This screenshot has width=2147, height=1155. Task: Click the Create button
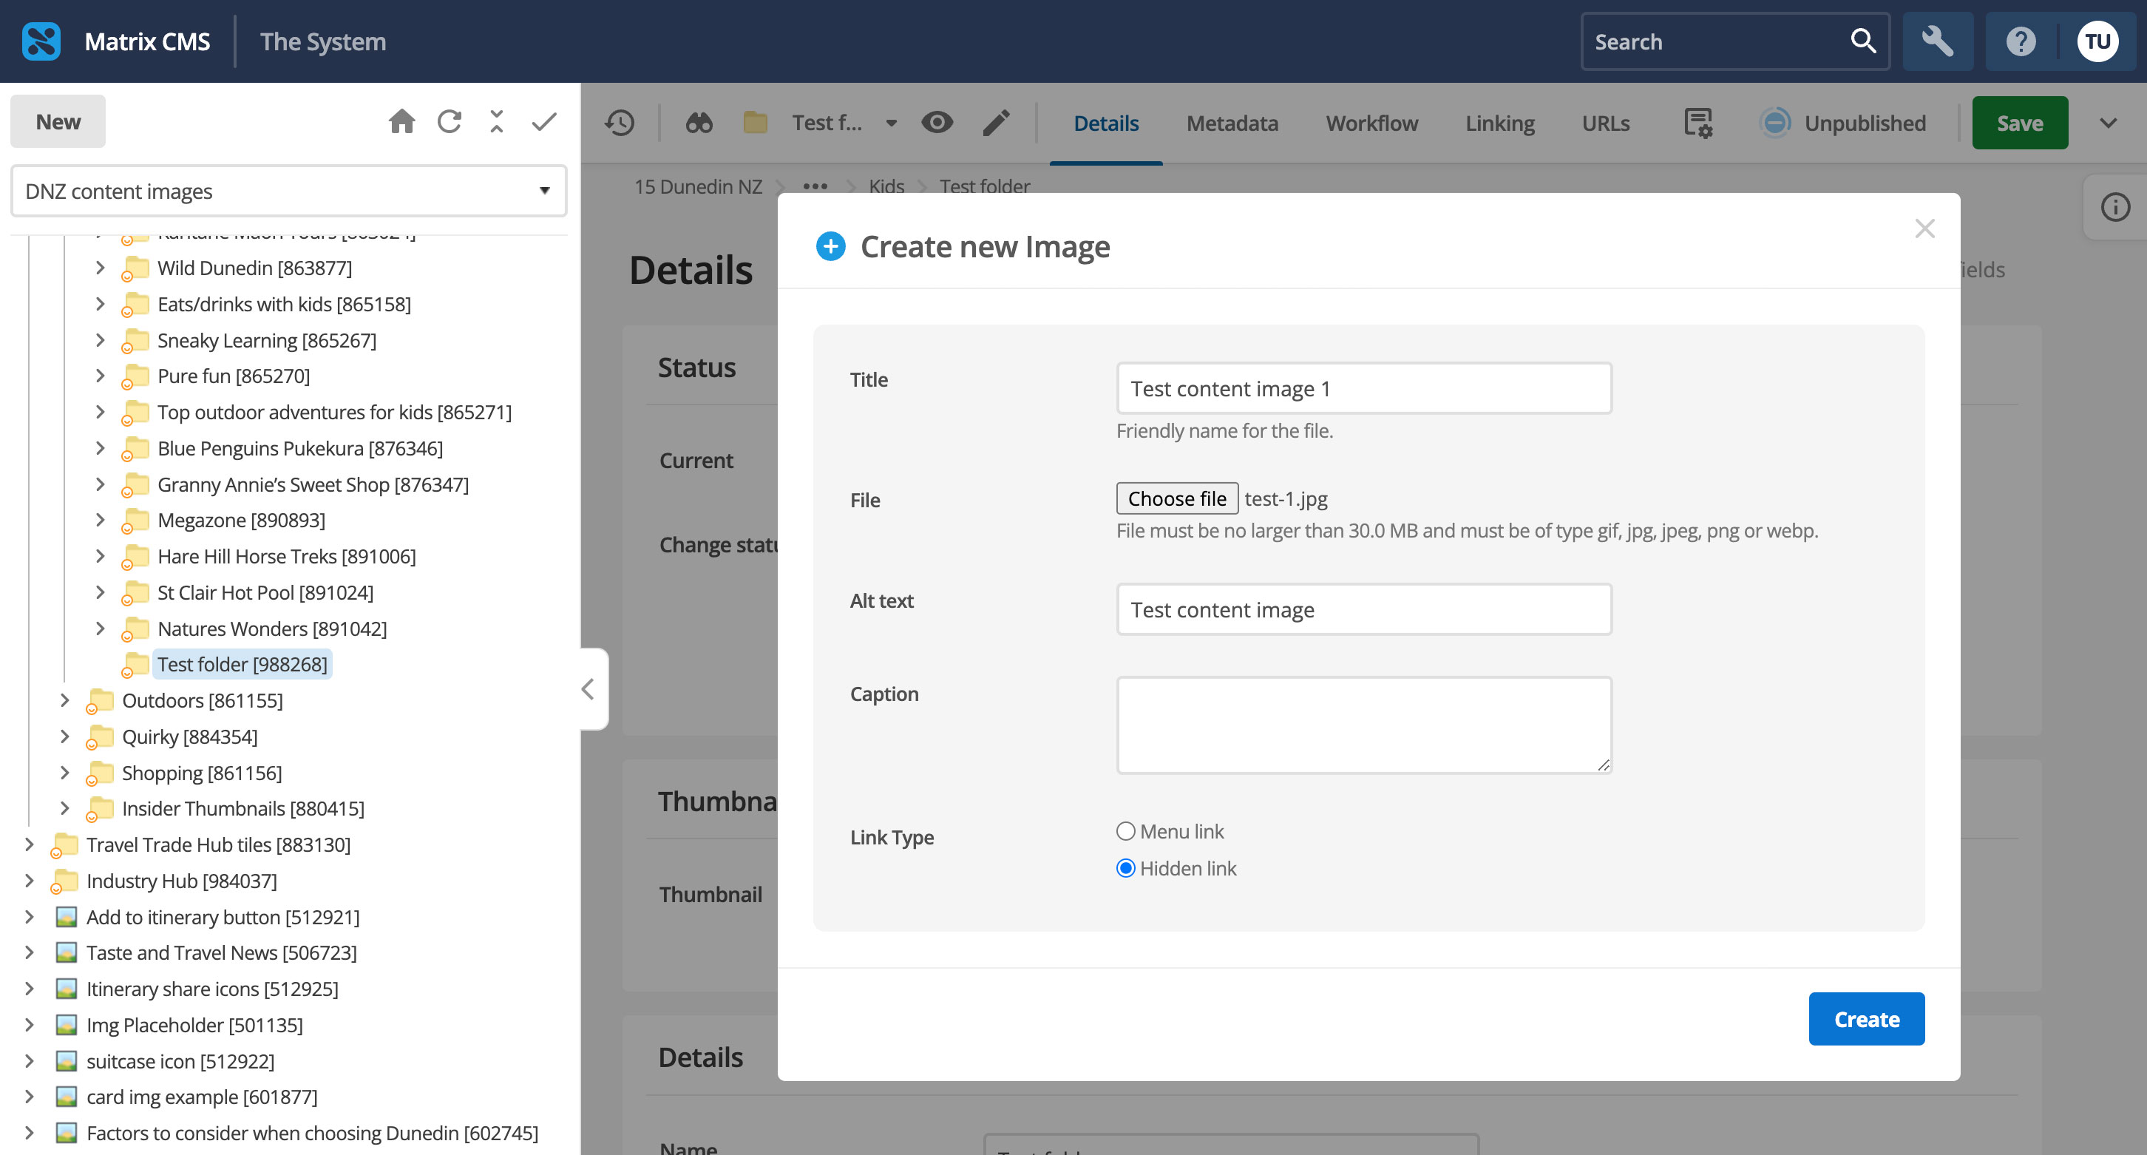1866,1019
